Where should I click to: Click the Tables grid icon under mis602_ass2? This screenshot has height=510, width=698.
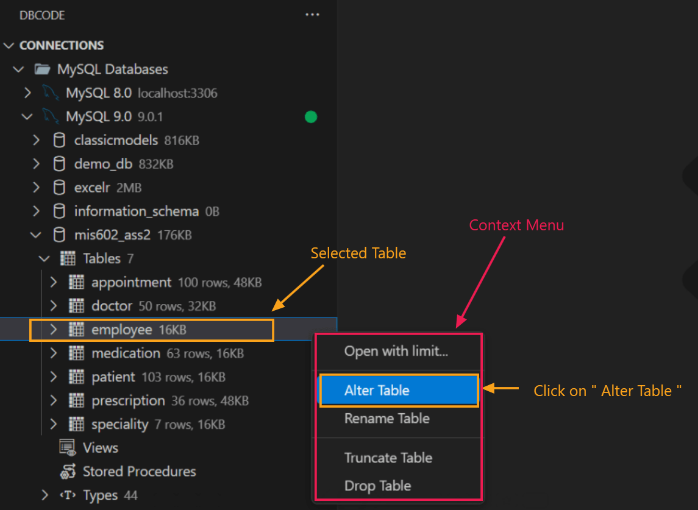[67, 258]
